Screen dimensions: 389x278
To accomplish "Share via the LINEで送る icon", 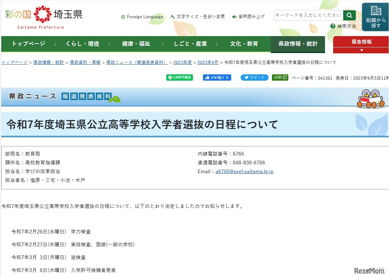I will point(179,77).
